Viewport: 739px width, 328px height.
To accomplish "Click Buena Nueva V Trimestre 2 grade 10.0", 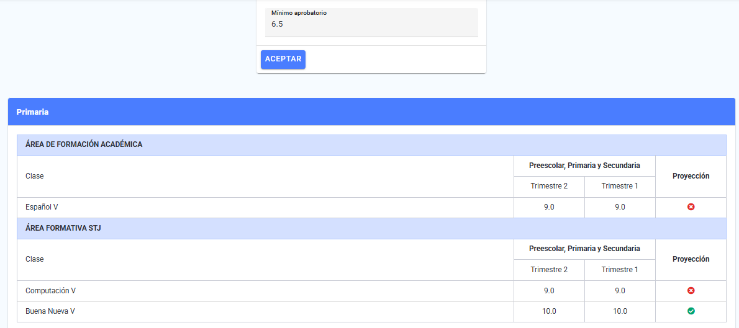I will (x=549, y=311).
